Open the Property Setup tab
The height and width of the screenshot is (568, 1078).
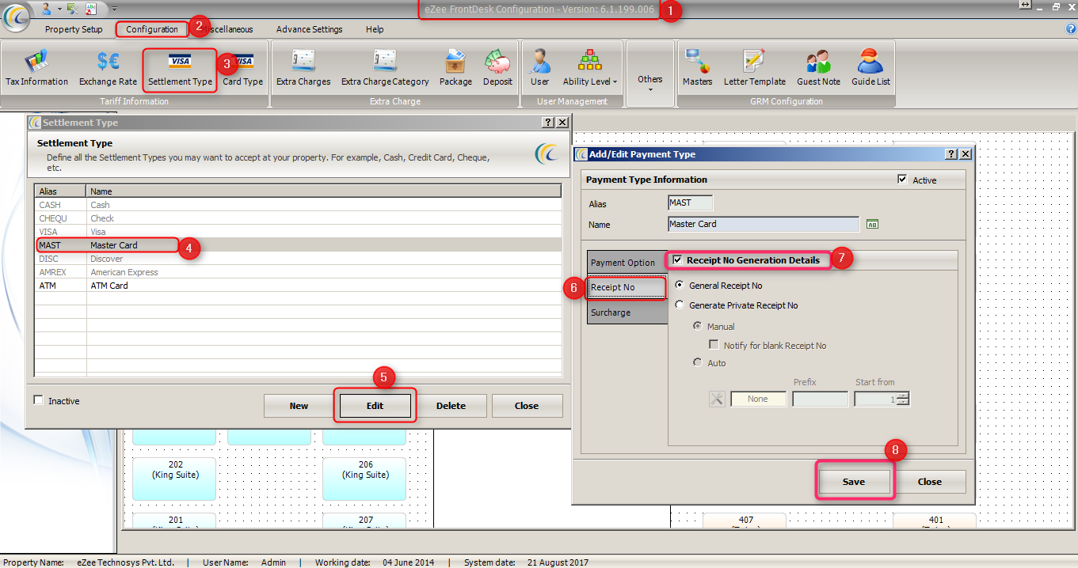point(74,29)
